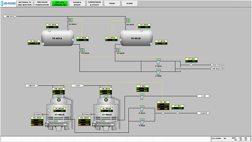Click the LINE939 arrow label
This screenshot has width=252, height=142.
(x=32, y=86)
